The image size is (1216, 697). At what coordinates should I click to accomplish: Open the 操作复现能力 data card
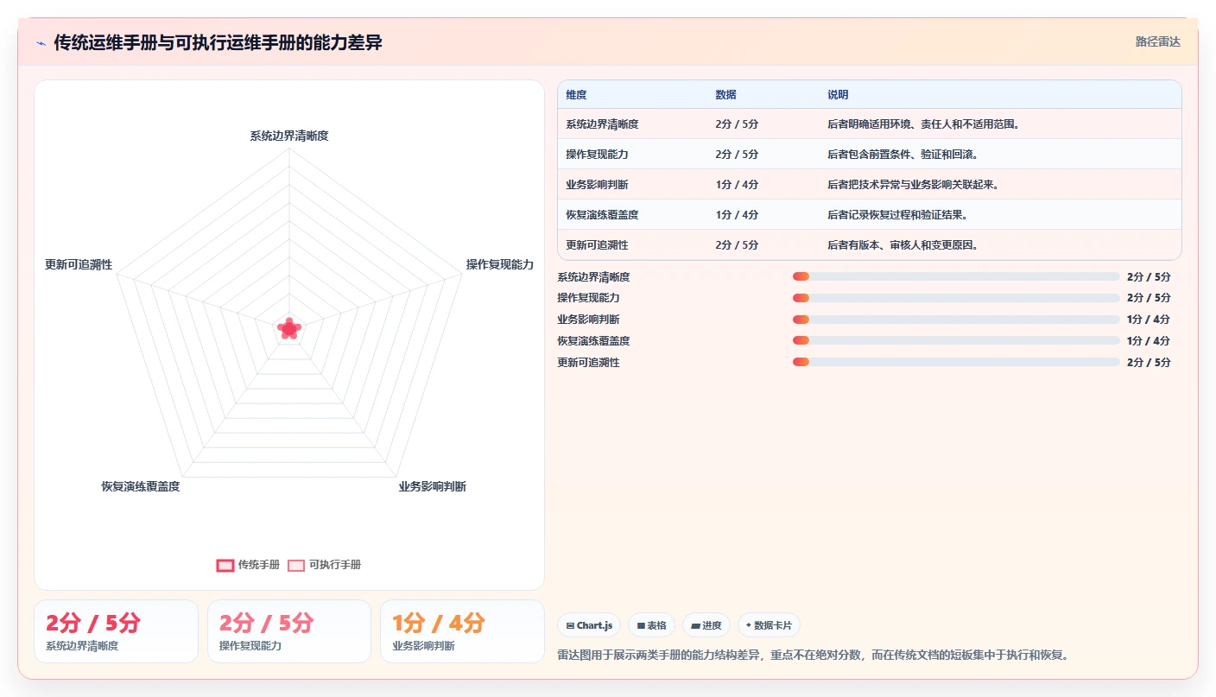coord(289,631)
